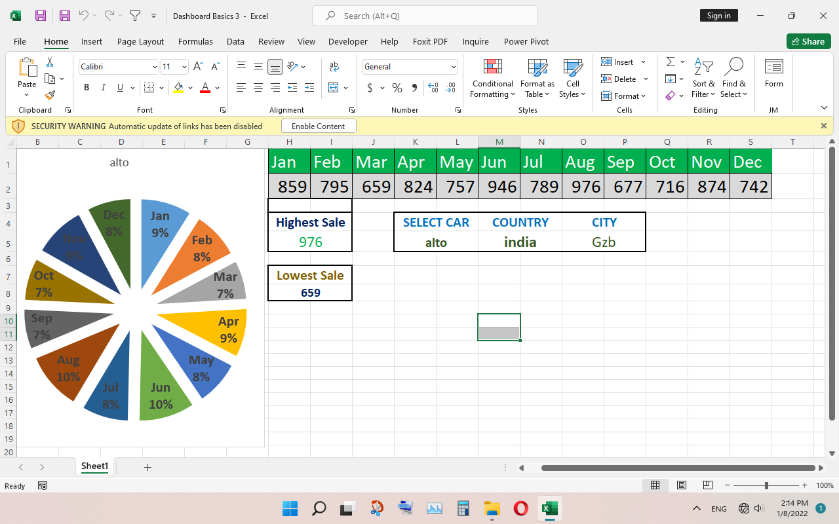Click the Cut scissors icon
The image size is (839, 524).
coord(50,62)
